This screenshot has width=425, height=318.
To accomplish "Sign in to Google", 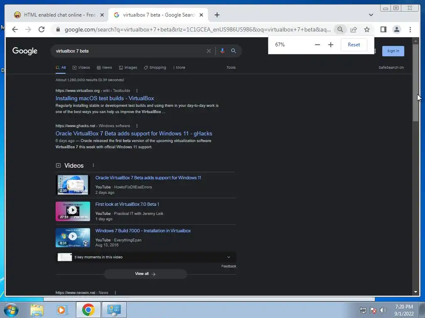I will coord(393,51).
